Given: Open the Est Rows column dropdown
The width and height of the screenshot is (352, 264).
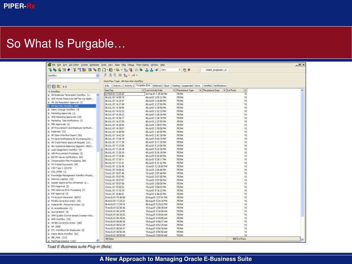Looking at the screenshot, I should click(245, 90).
